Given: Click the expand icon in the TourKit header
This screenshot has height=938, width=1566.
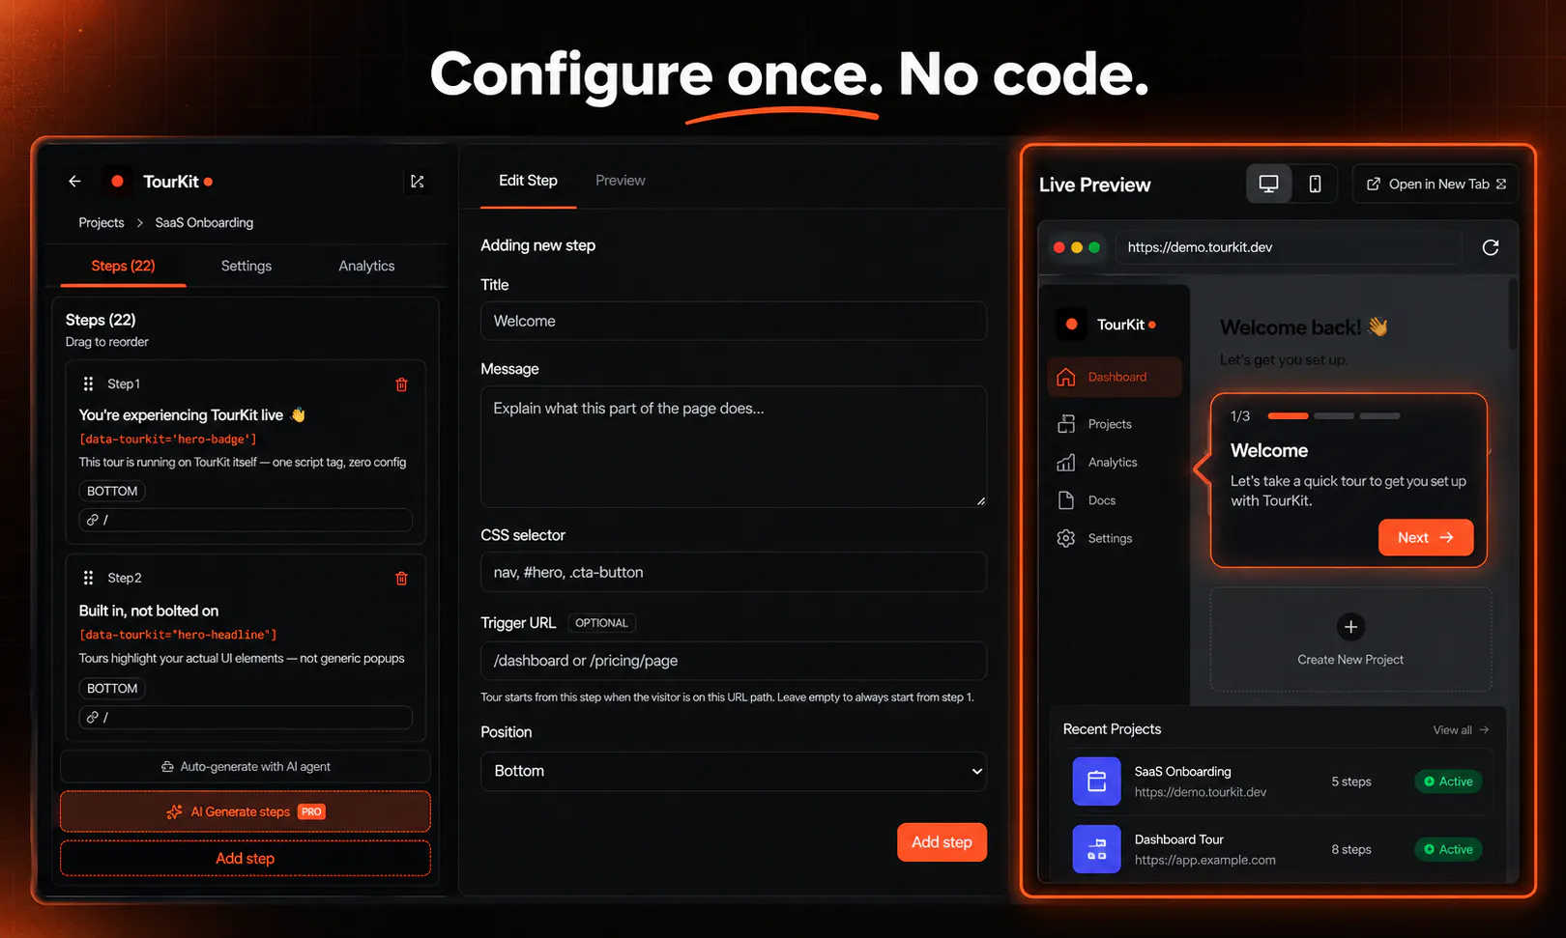Looking at the screenshot, I should point(417,181).
